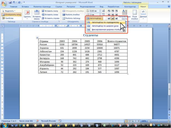Click Разбить ячейки to split cells
Image resolution: width=171 pixels, height=128 pixels.
(71, 15)
